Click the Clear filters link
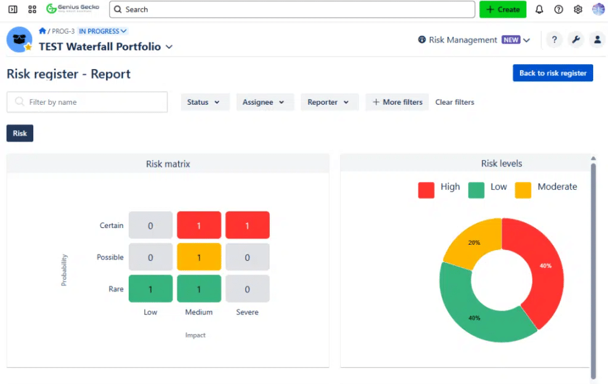The width and height of the screenshot is (608, 384). pos(455,102)
